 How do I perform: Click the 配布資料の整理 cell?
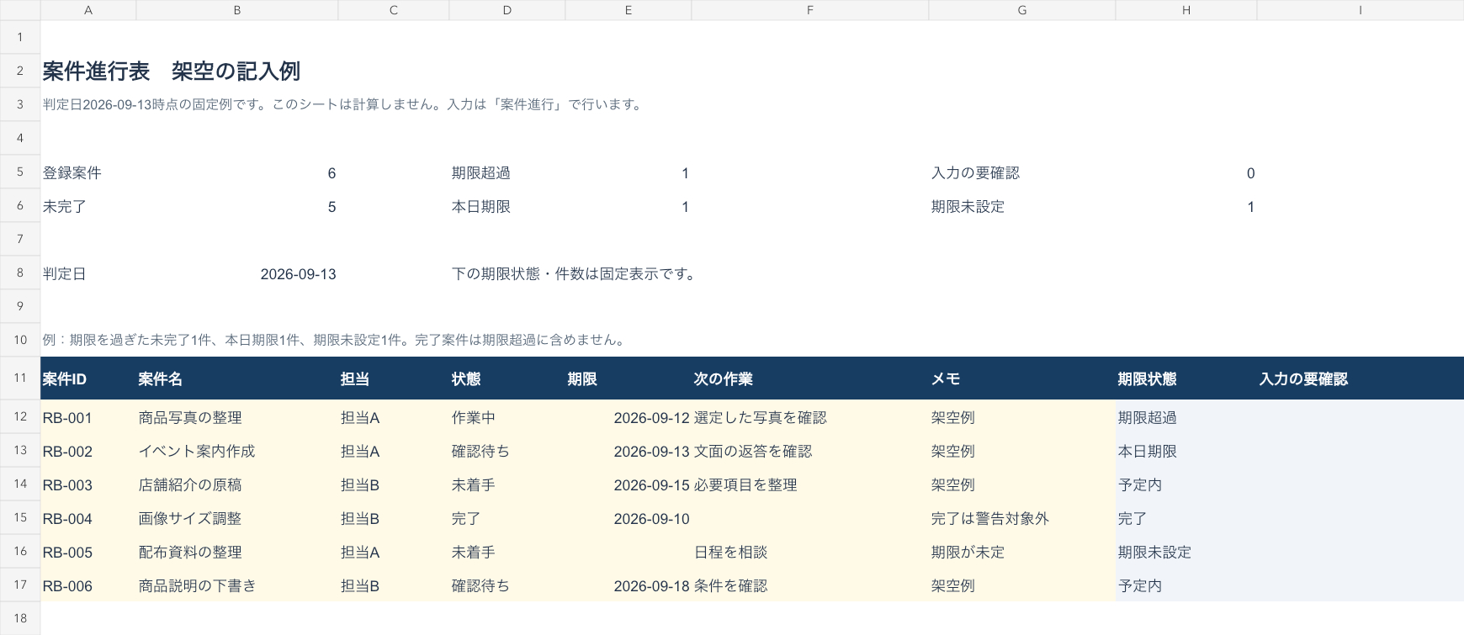tap(237, 552)
